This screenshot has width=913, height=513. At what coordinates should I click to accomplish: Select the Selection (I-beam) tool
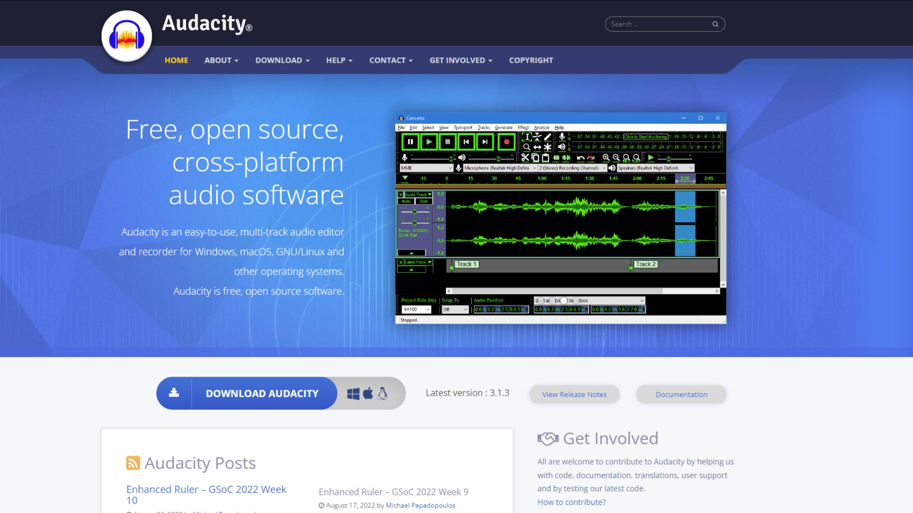point(527,137)
